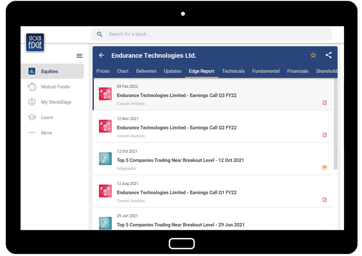Switch to the Edge Report tab
The height and width of the screenshot is (256, 362).
(202, 71)
